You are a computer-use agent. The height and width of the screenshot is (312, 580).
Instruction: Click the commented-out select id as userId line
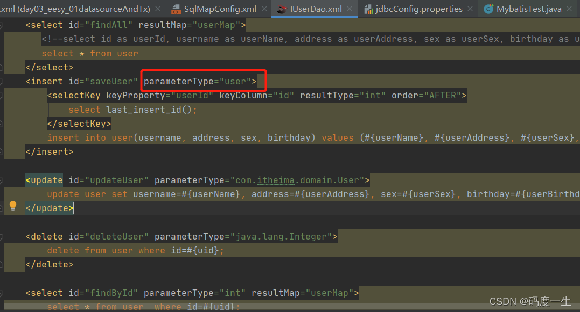[x=310, y=39]
